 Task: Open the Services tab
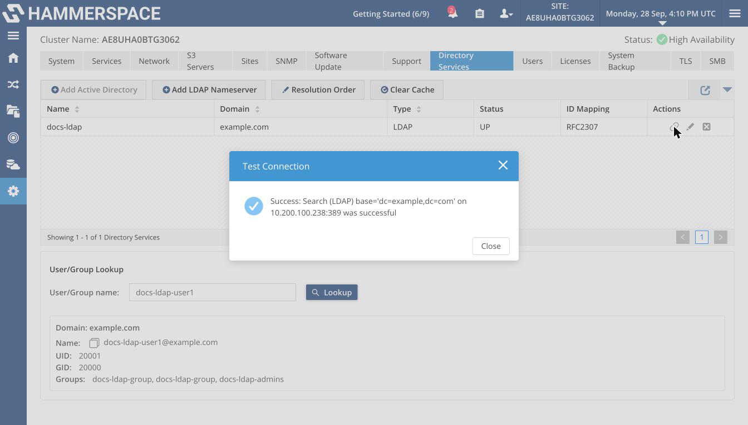pyautogui.click(x=106, y=61)
